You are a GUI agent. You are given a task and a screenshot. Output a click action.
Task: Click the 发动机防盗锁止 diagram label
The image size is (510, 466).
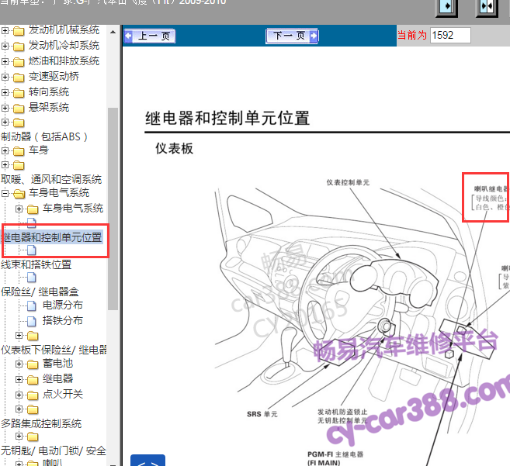pyautogui.click(x=342, y=412)
